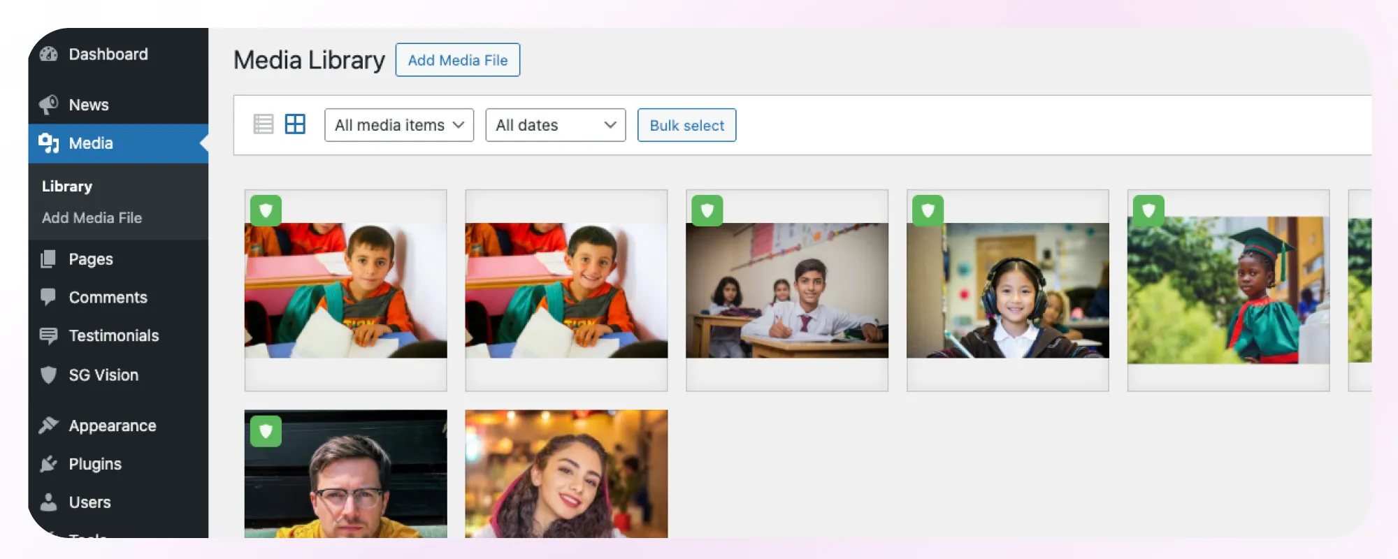Switch to list view

pyautogui.click(x=264, y=124)
